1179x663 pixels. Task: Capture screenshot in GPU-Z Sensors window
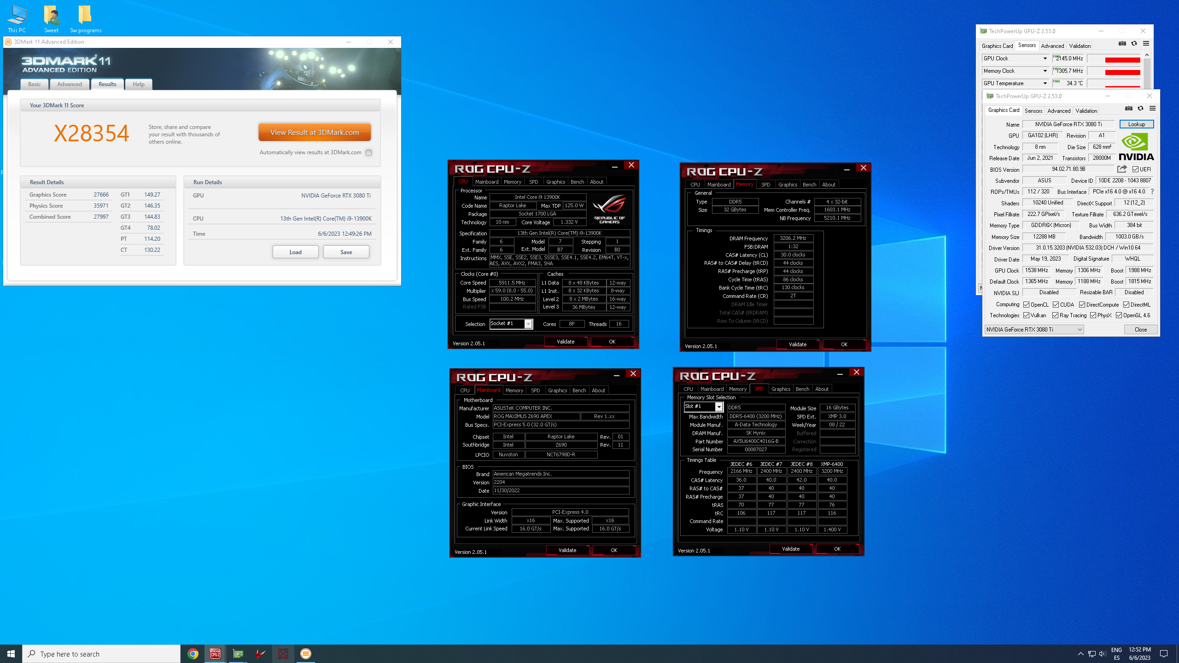1122,44
